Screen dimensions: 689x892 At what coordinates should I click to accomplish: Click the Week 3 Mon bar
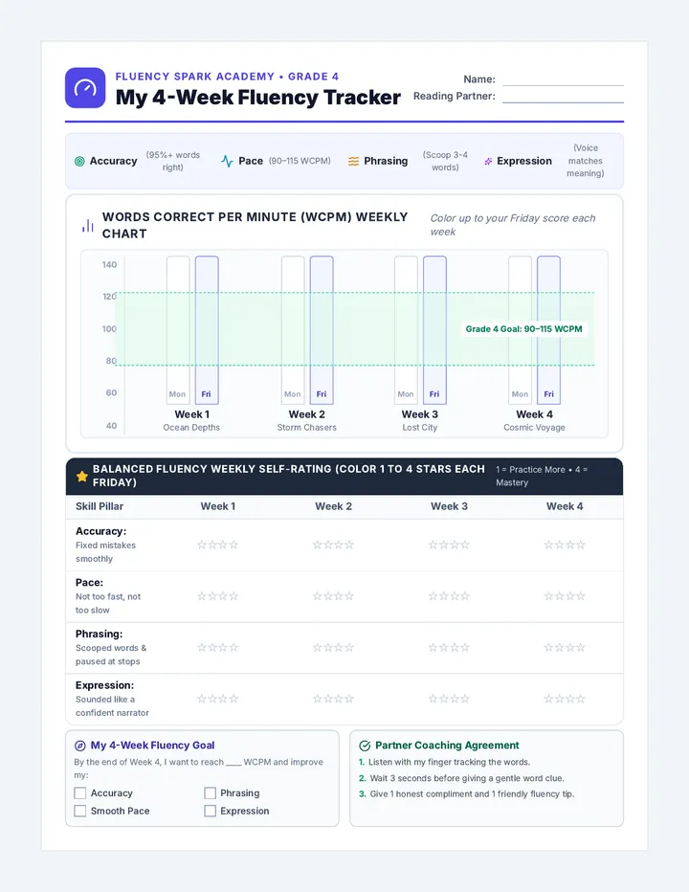click(x=407, y=330)
